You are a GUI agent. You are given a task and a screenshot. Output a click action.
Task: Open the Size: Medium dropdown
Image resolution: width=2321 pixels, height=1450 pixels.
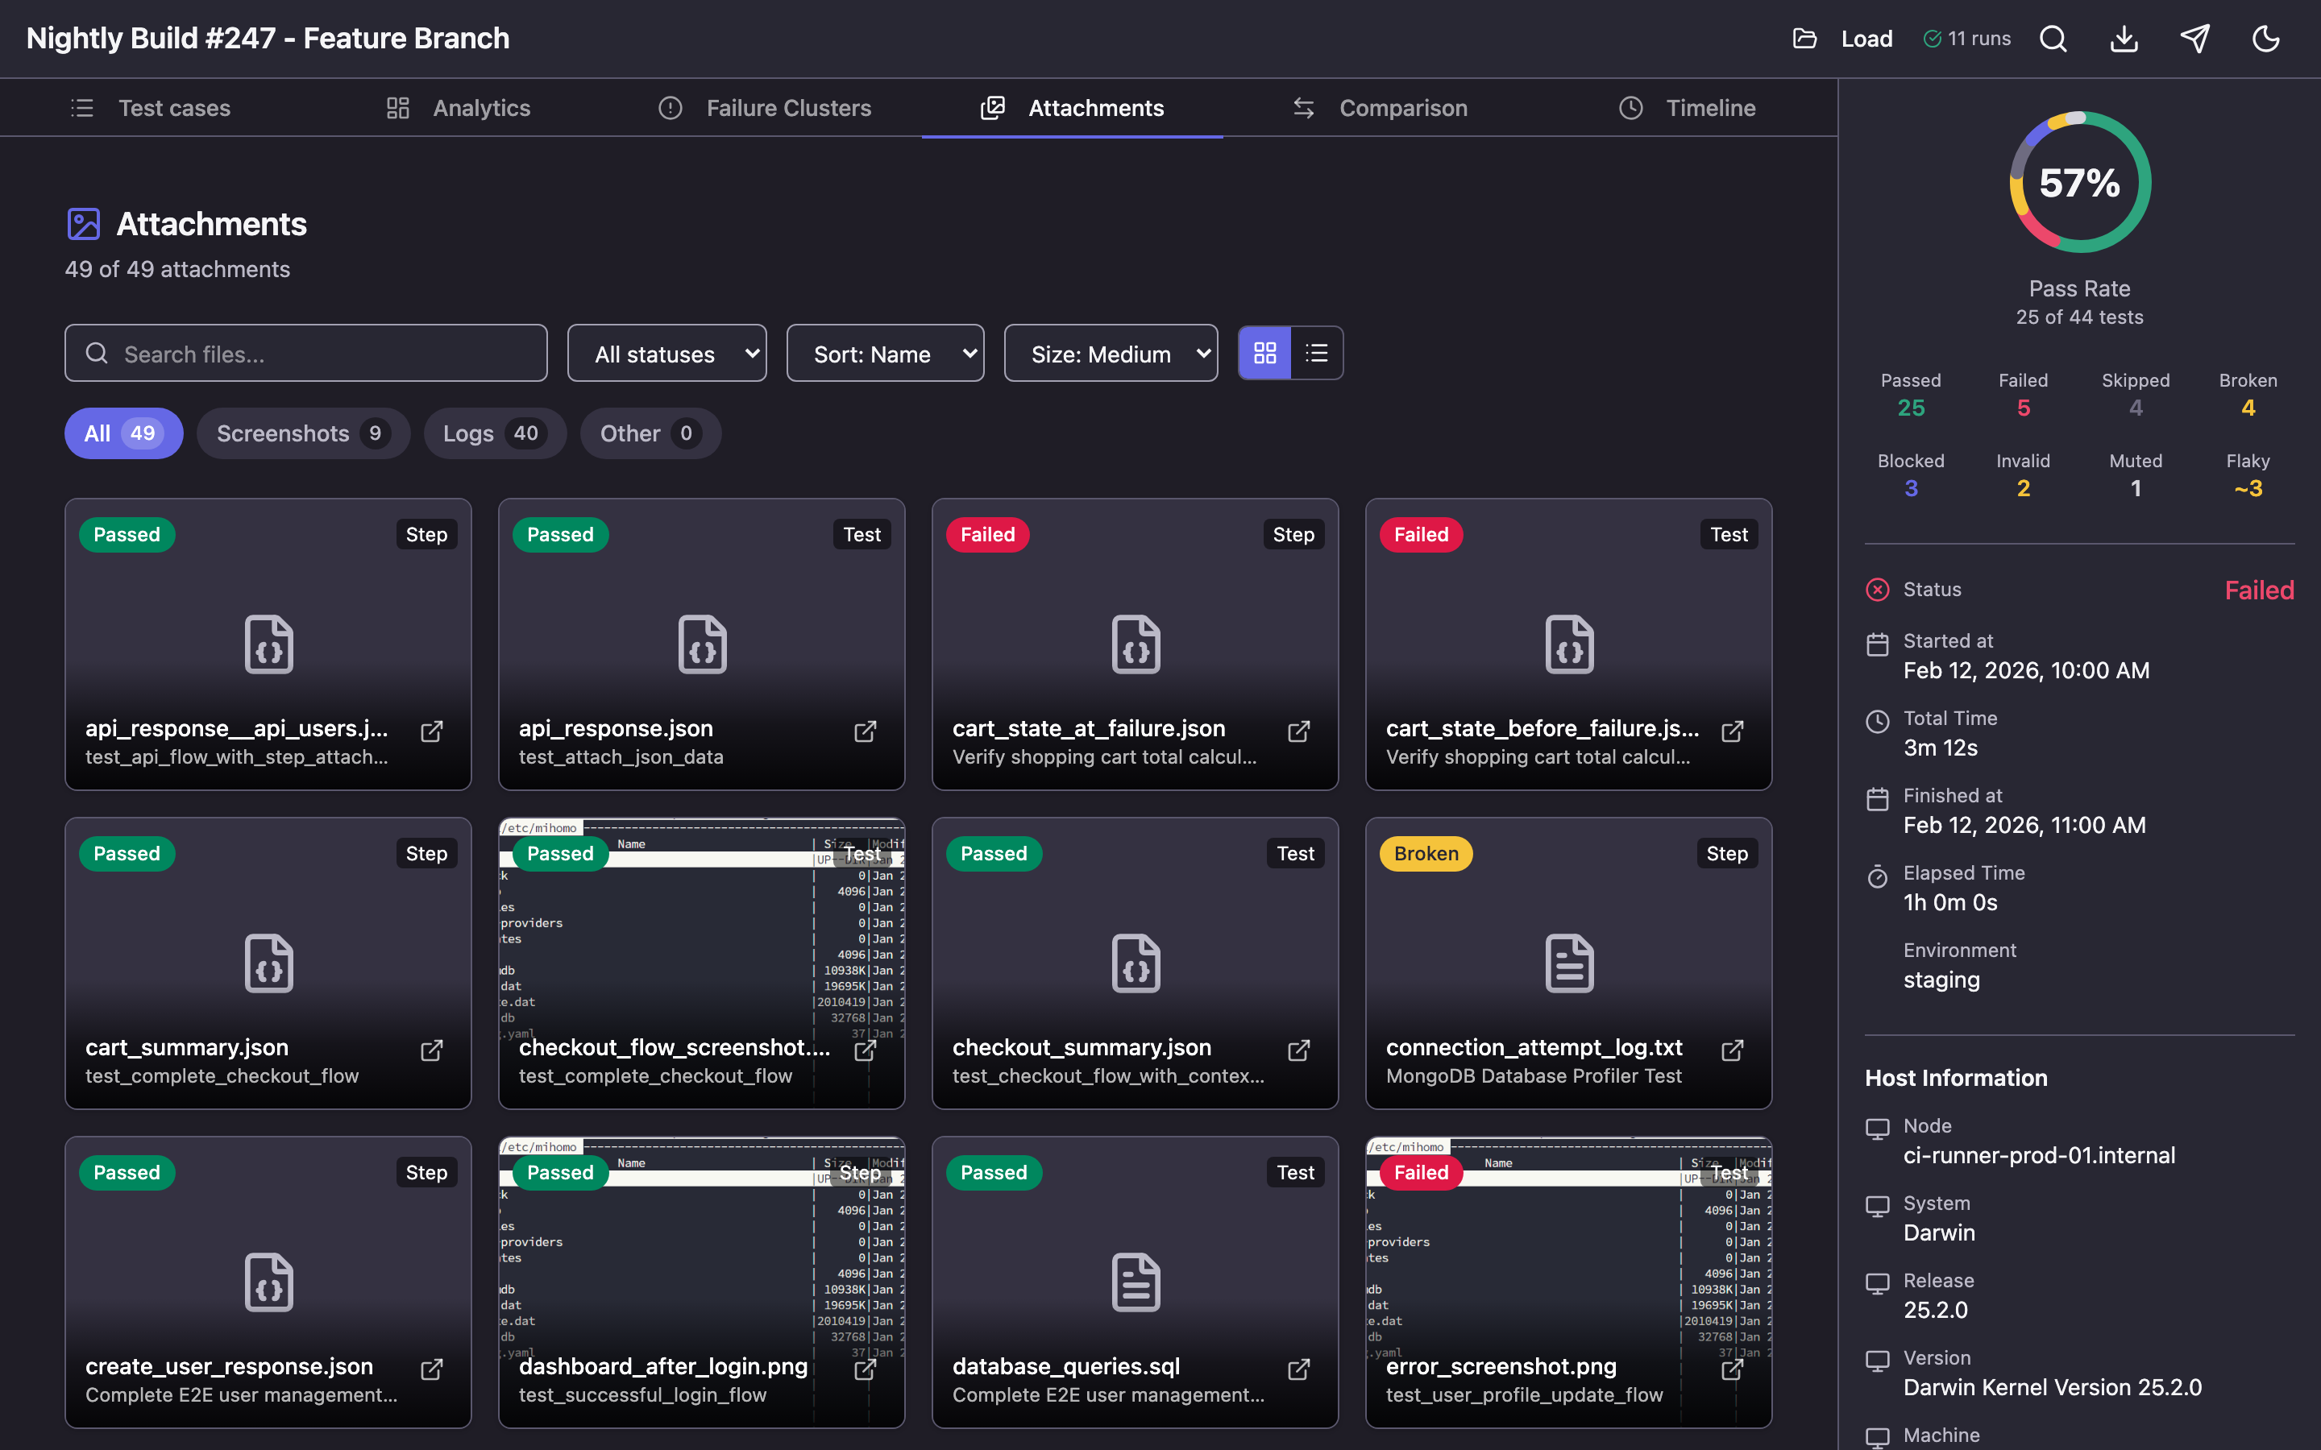pos(1111,353)
